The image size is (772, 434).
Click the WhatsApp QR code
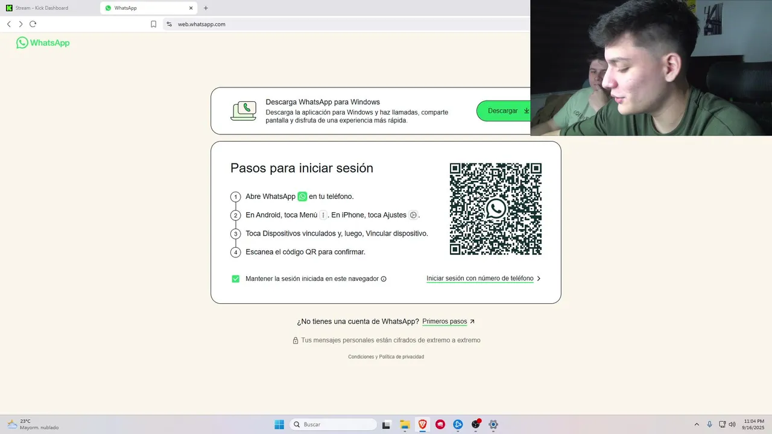tap(496, 209)
